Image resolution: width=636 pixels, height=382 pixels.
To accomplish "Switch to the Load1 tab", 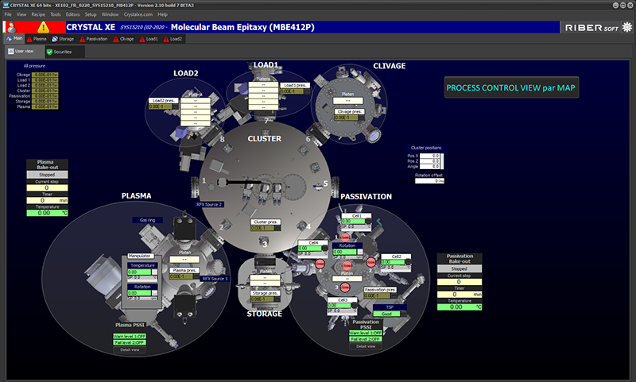I will [149, 39].
